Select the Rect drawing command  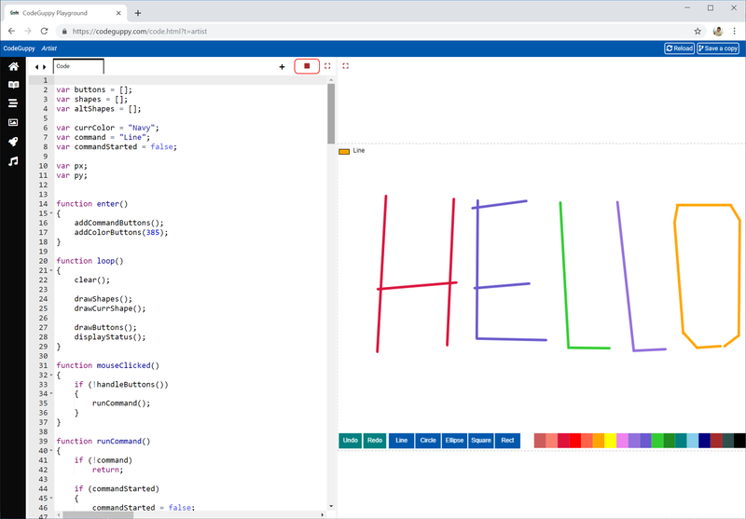coord(507,441)
